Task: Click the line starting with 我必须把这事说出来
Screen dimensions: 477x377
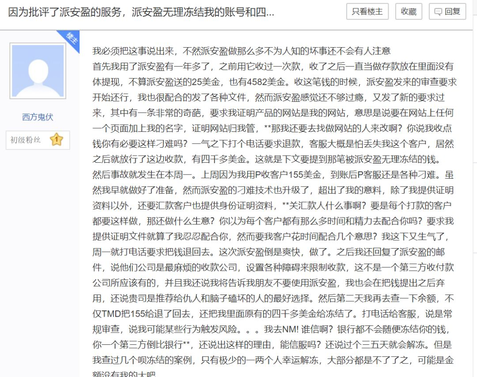Action: click(x=241, y=51)
